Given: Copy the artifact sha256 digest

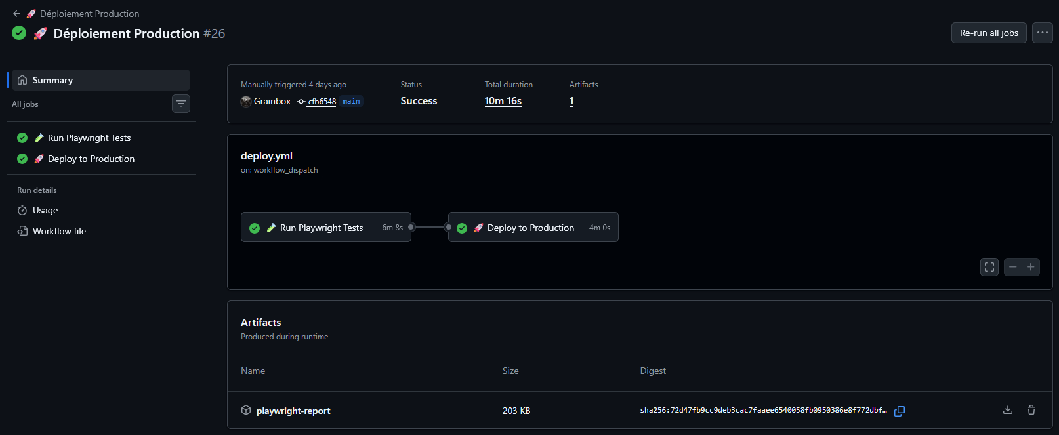Looking at the screenshot, I should [x=900, y=411].
